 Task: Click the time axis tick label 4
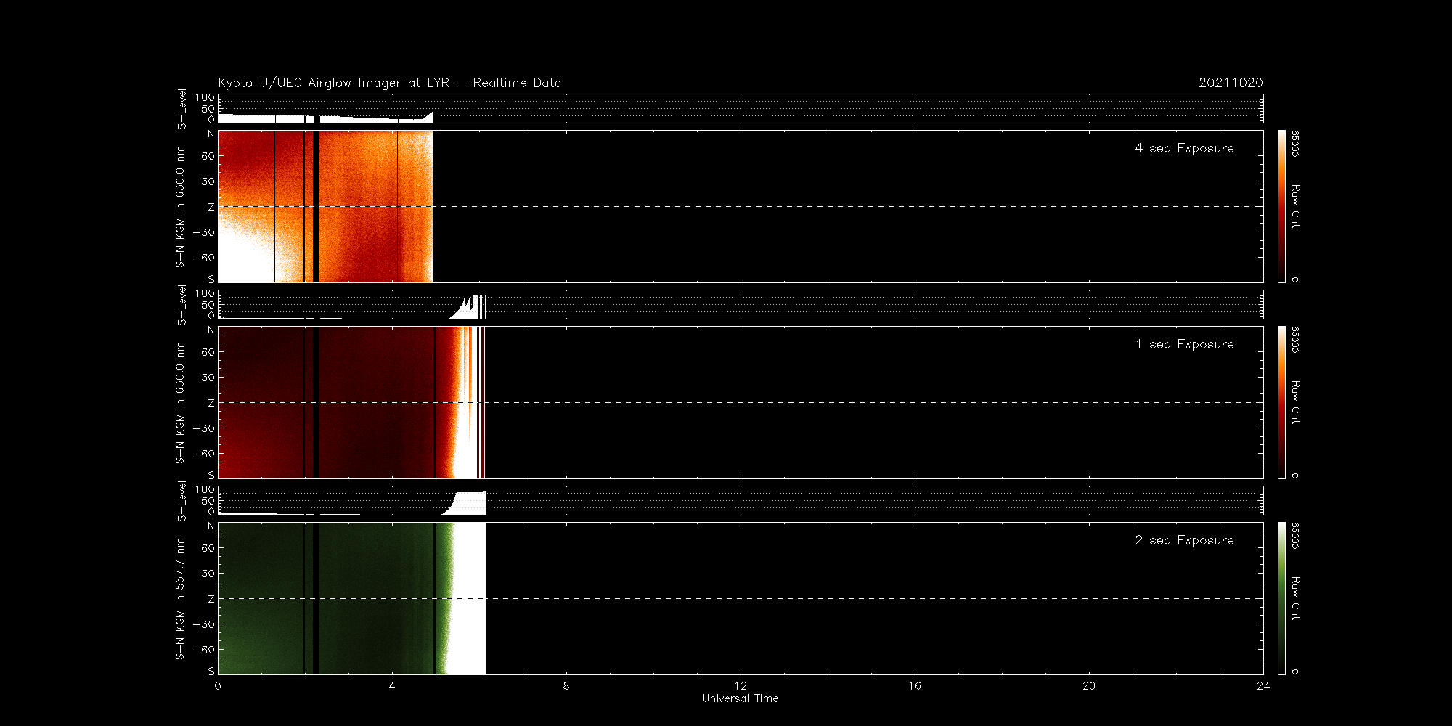[392, 686]
